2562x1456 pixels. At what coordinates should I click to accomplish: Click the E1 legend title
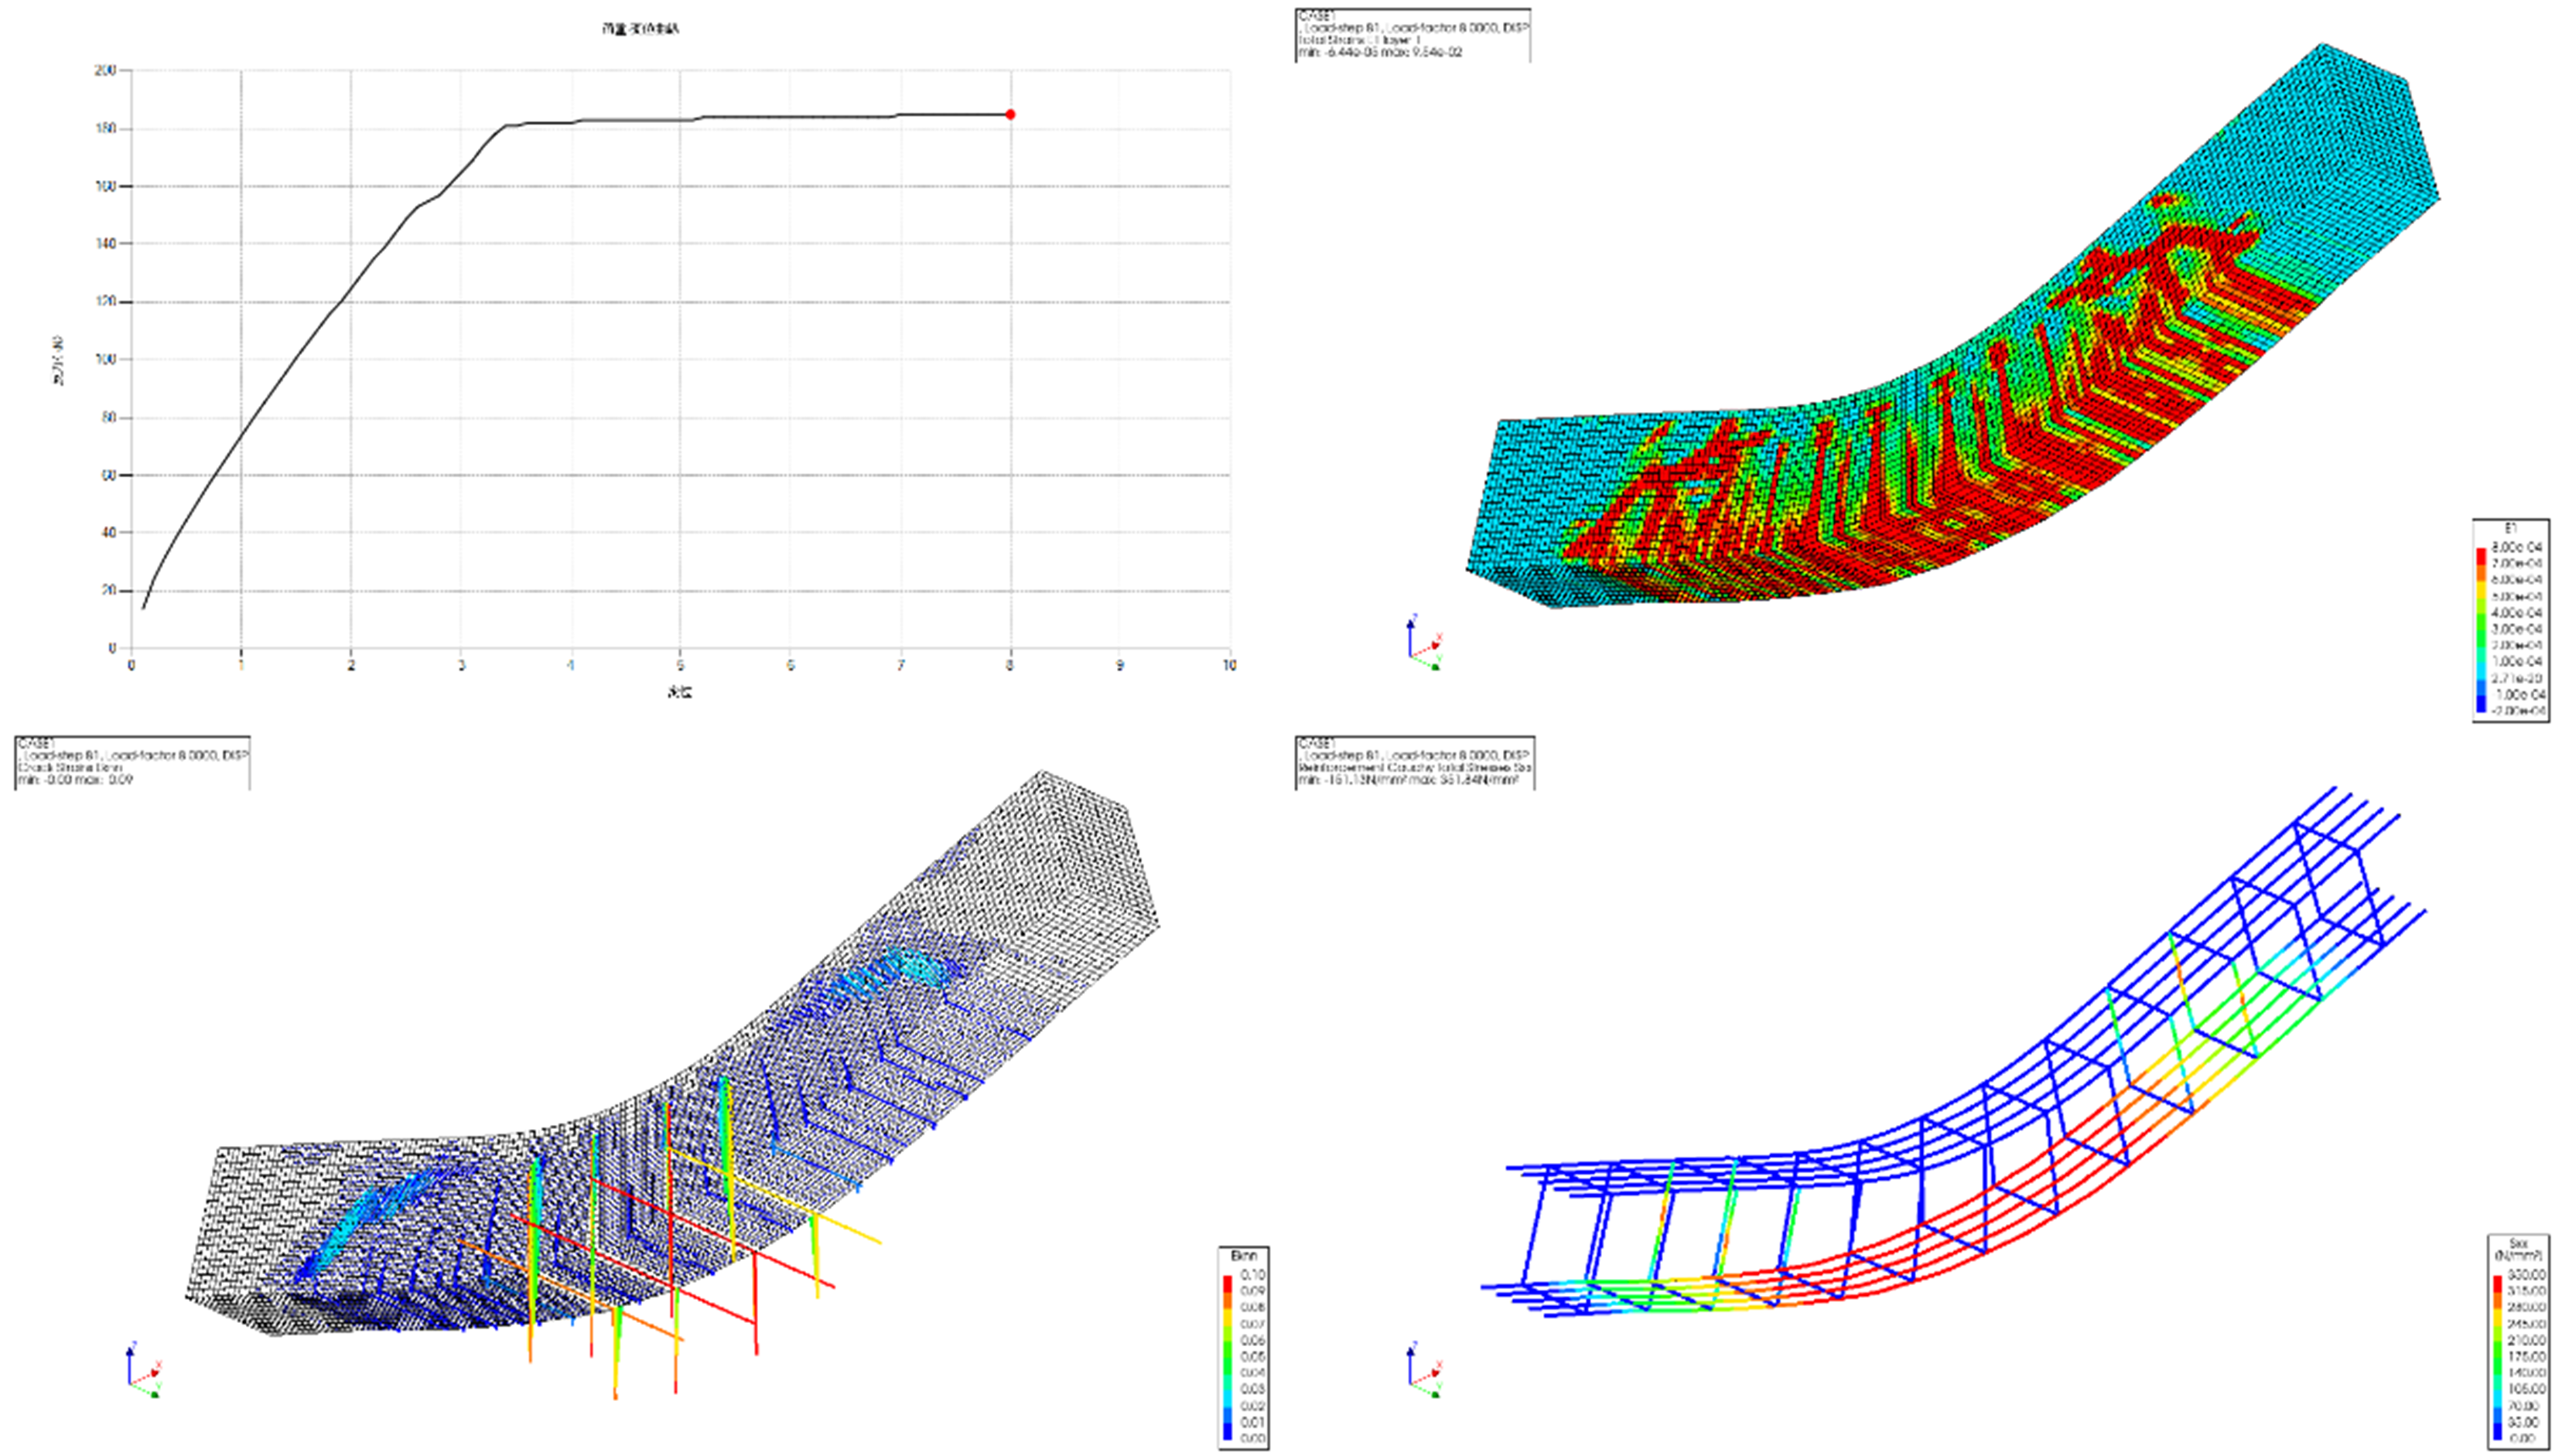point(2510,527)
